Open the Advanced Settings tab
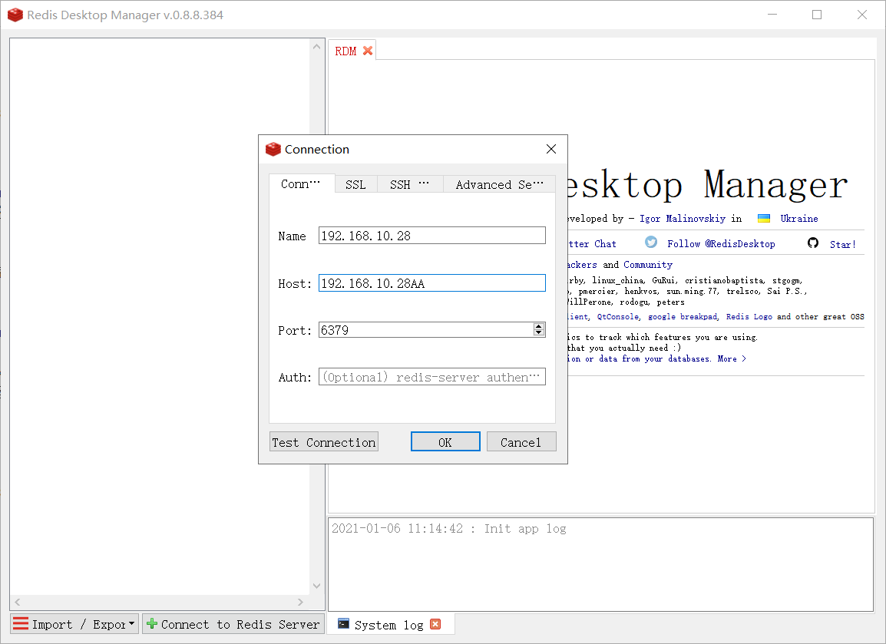The height and width of the screenshot is (644, 886). (499, 184)
